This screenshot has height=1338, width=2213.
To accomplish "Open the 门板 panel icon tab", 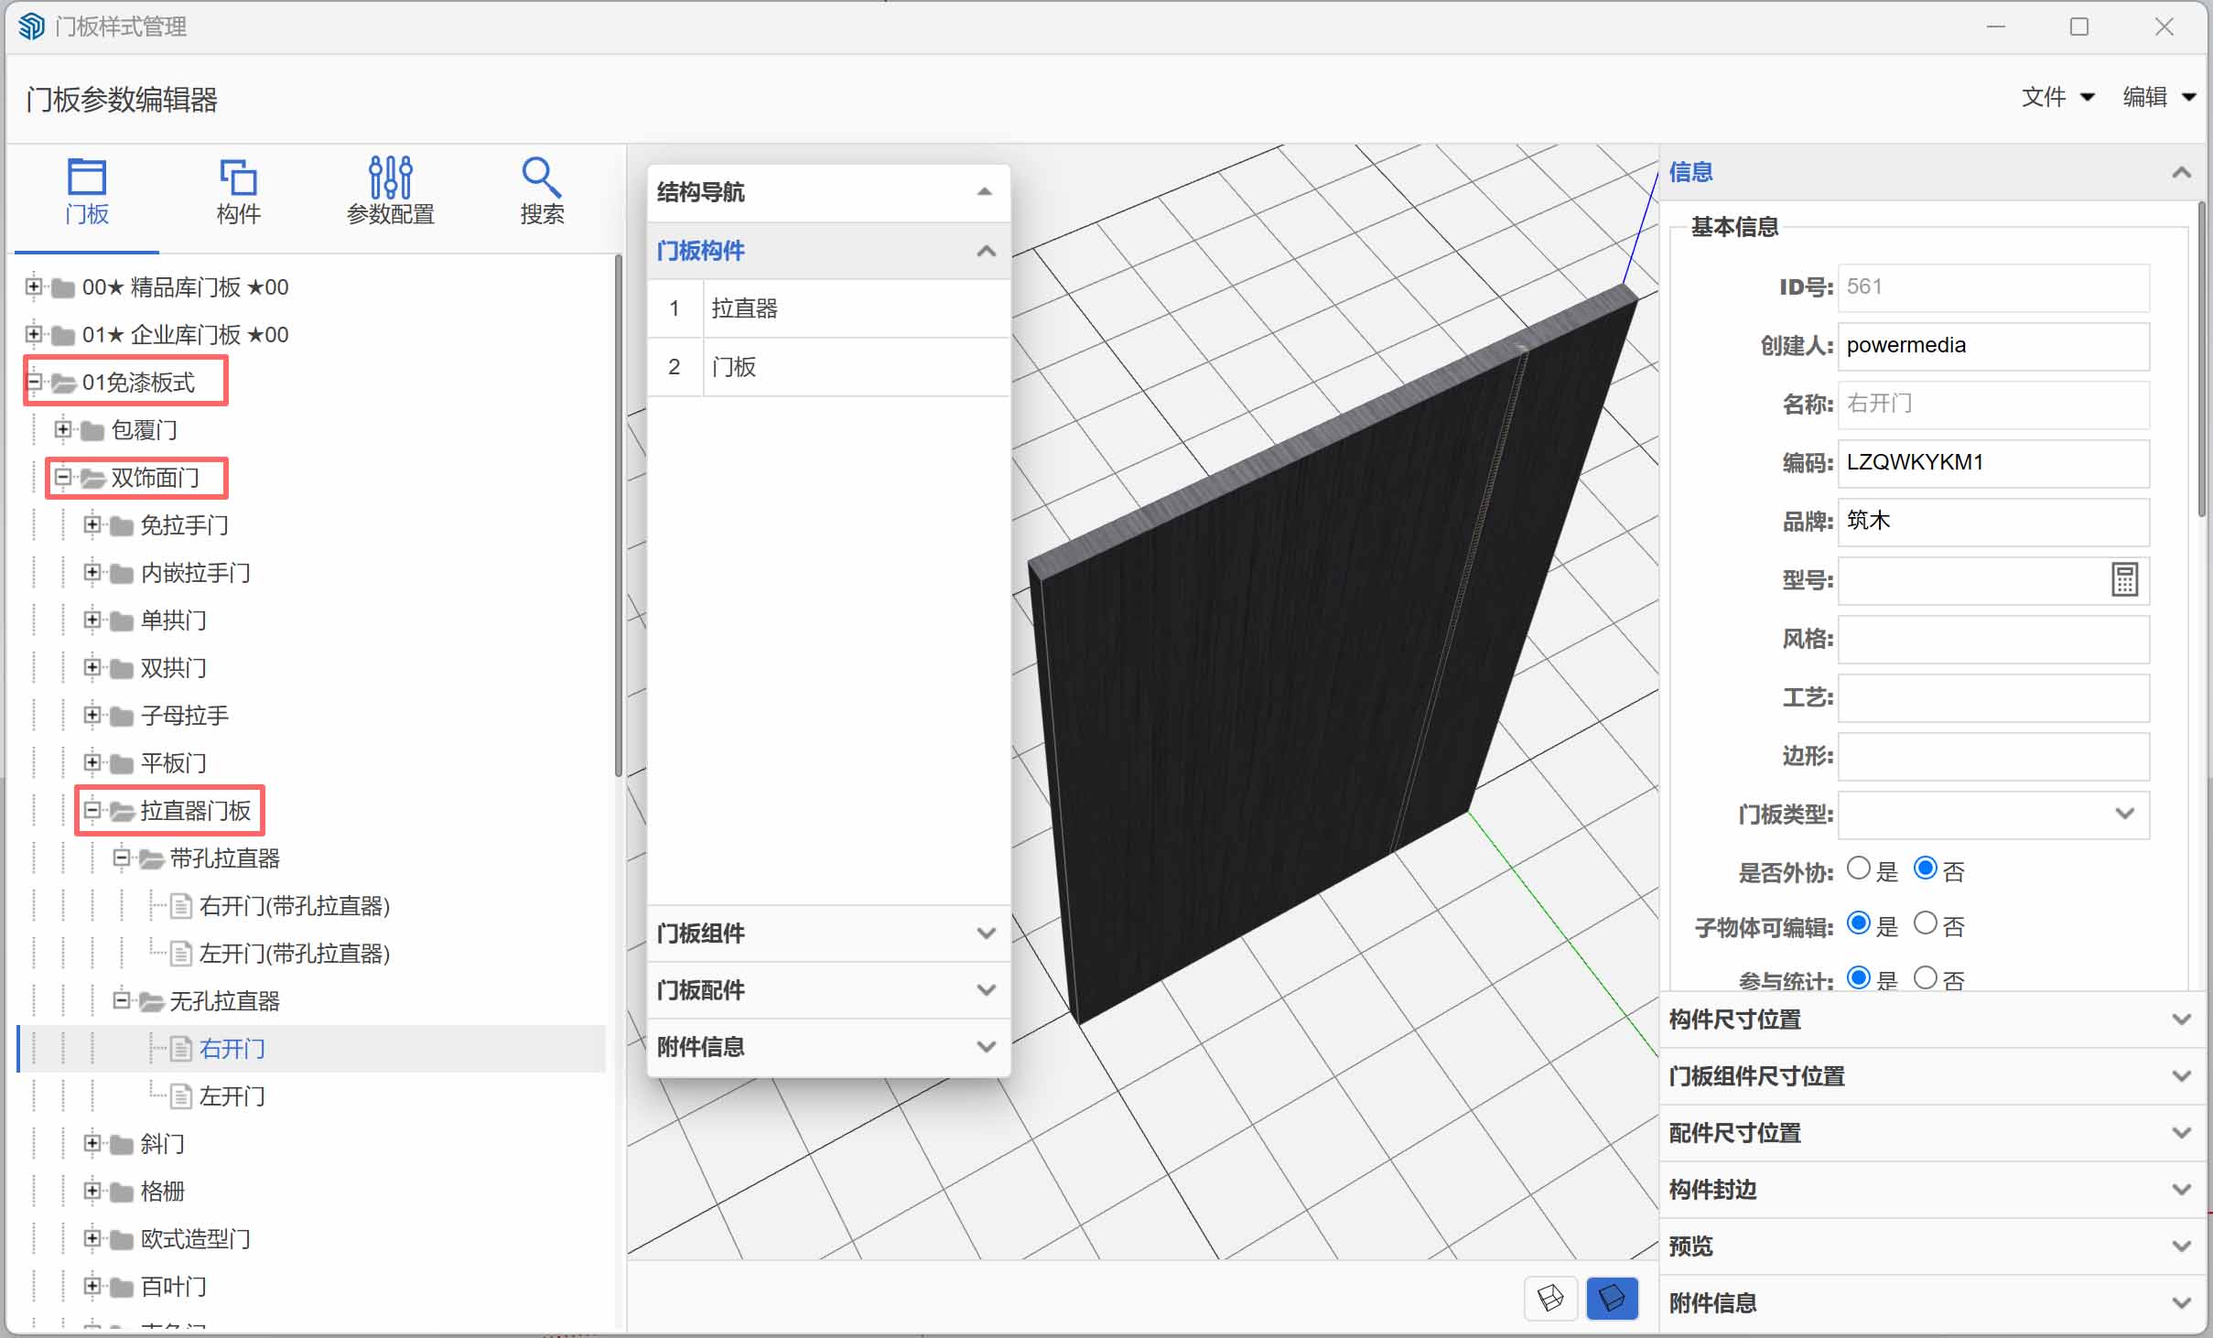I will coord(87,178).
